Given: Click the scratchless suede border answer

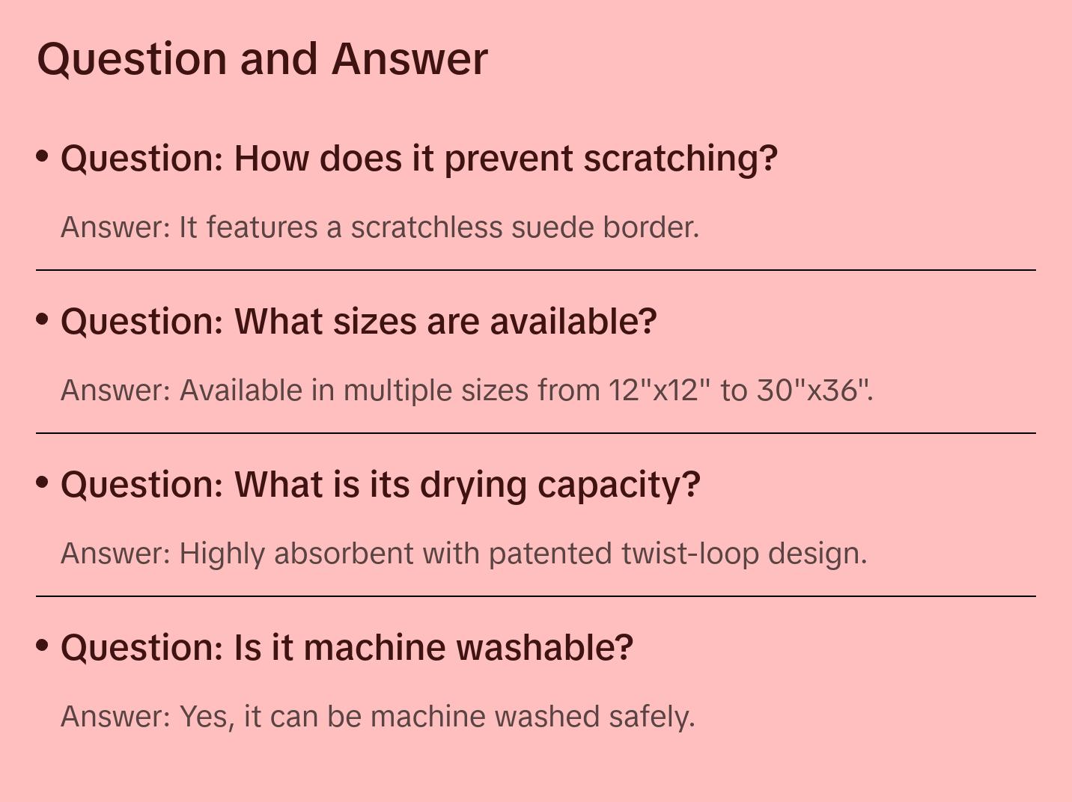Looking at the screenshot, I should [380, 227].
